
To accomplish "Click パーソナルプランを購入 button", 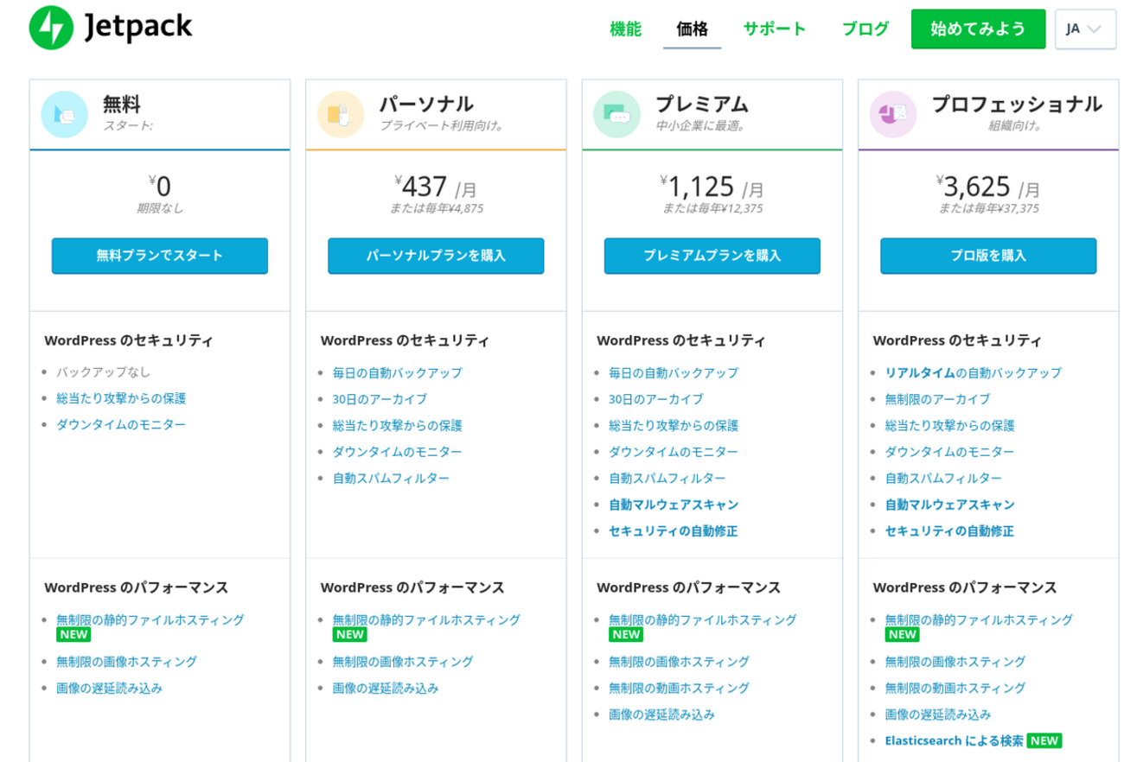I will pyautogui.click(x=436, y=256).
